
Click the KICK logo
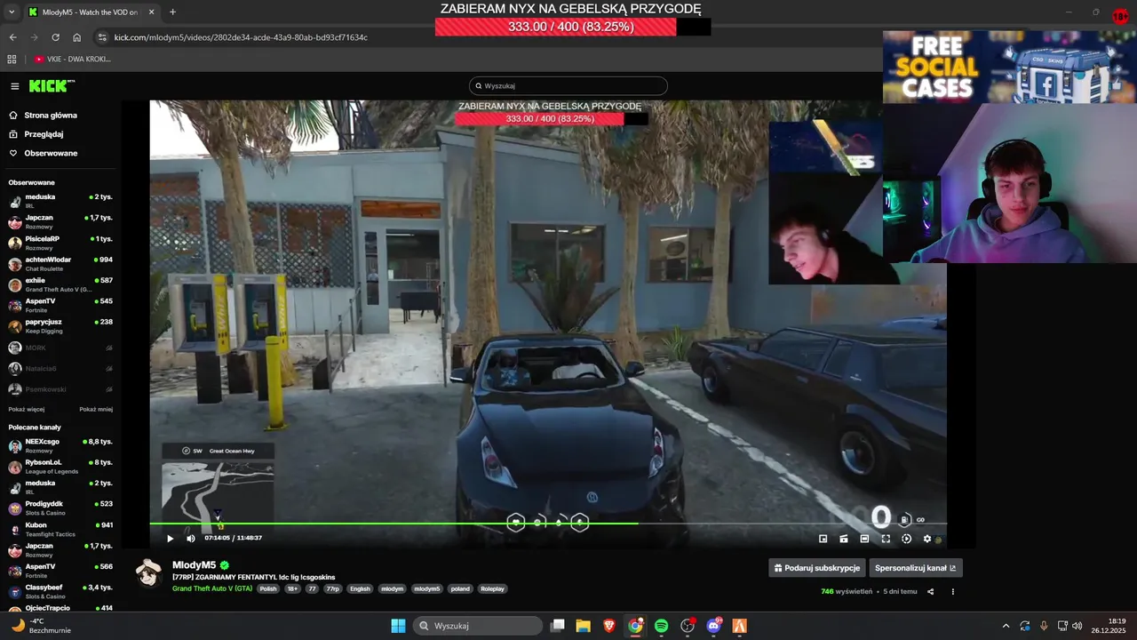[x=52, y=86]
